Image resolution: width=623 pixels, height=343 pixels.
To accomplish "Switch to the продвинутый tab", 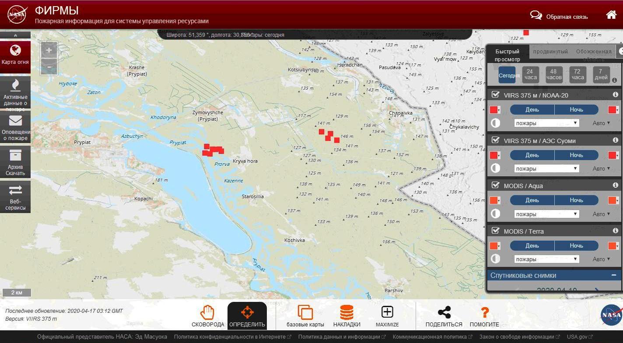I will 550,51.
